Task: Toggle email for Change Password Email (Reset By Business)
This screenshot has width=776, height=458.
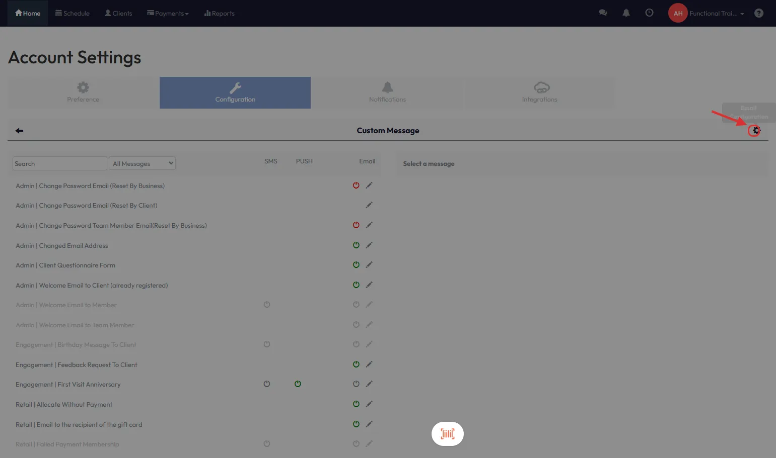Action: pyautogui.click(x=356, y=186)
